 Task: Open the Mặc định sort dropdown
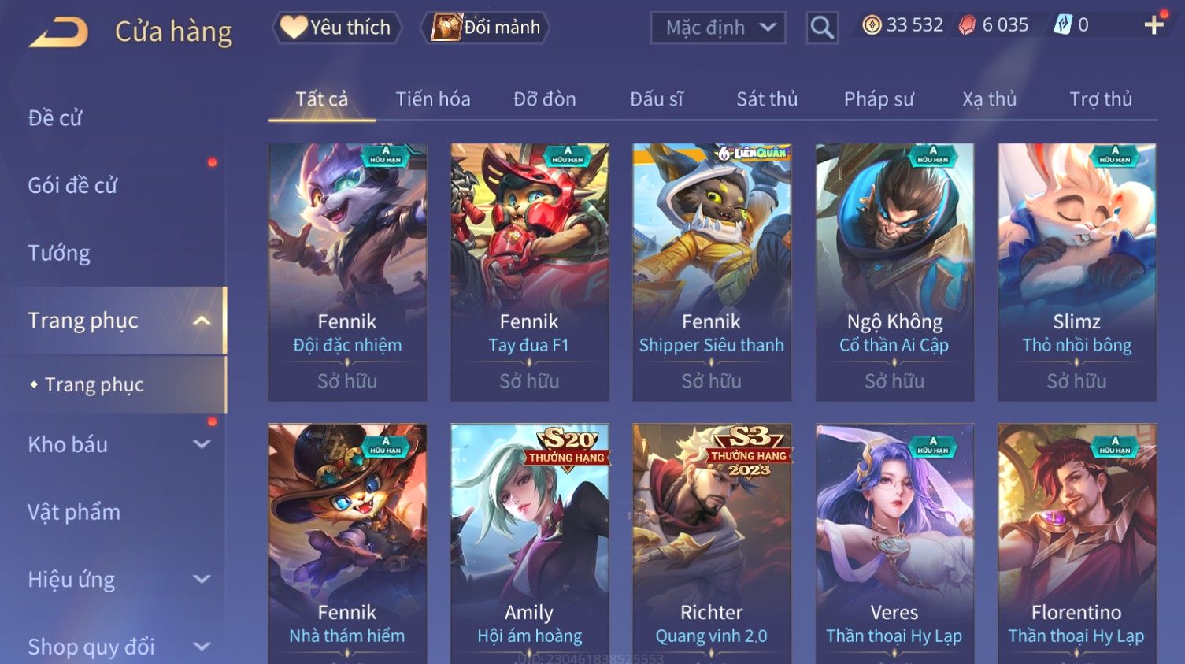tap(718, 28)
